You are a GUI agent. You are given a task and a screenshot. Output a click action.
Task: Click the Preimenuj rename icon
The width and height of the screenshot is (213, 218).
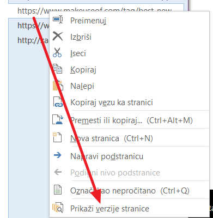(58, 20)
